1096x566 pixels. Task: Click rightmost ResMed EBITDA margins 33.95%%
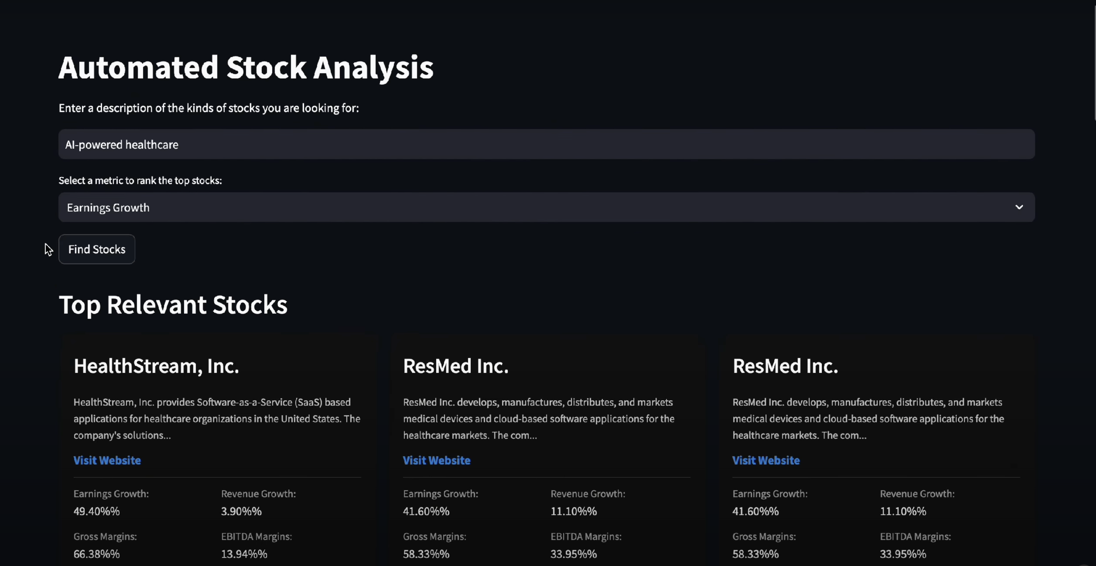click(903, 554)
